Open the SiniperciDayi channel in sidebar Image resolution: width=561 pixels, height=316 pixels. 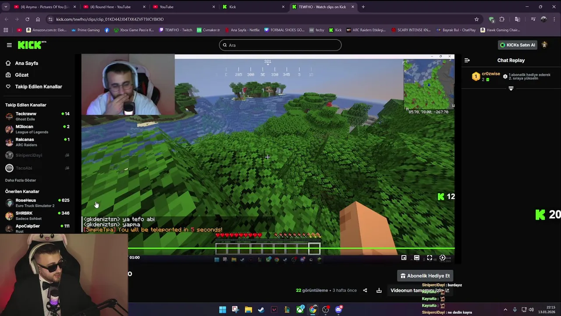pyautogui.click(x=37, y=155)
